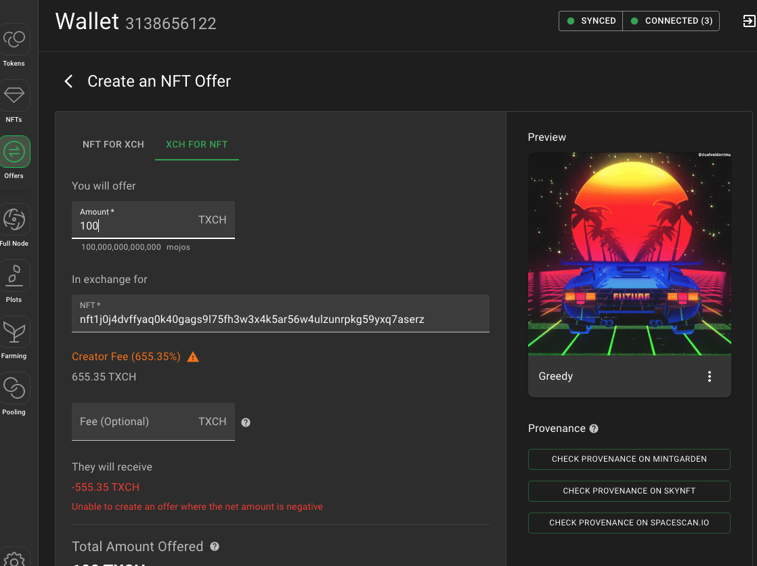Switch to the XCH FOR NFT tab
The width and height of the screenshot is (757, 566).
[x=196, y=144]
